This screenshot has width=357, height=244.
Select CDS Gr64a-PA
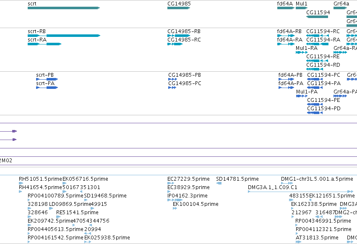tap(340, 96)
